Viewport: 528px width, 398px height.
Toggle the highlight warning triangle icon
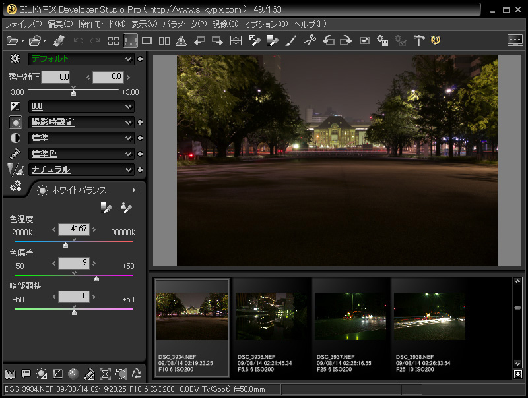click(180, 40)
